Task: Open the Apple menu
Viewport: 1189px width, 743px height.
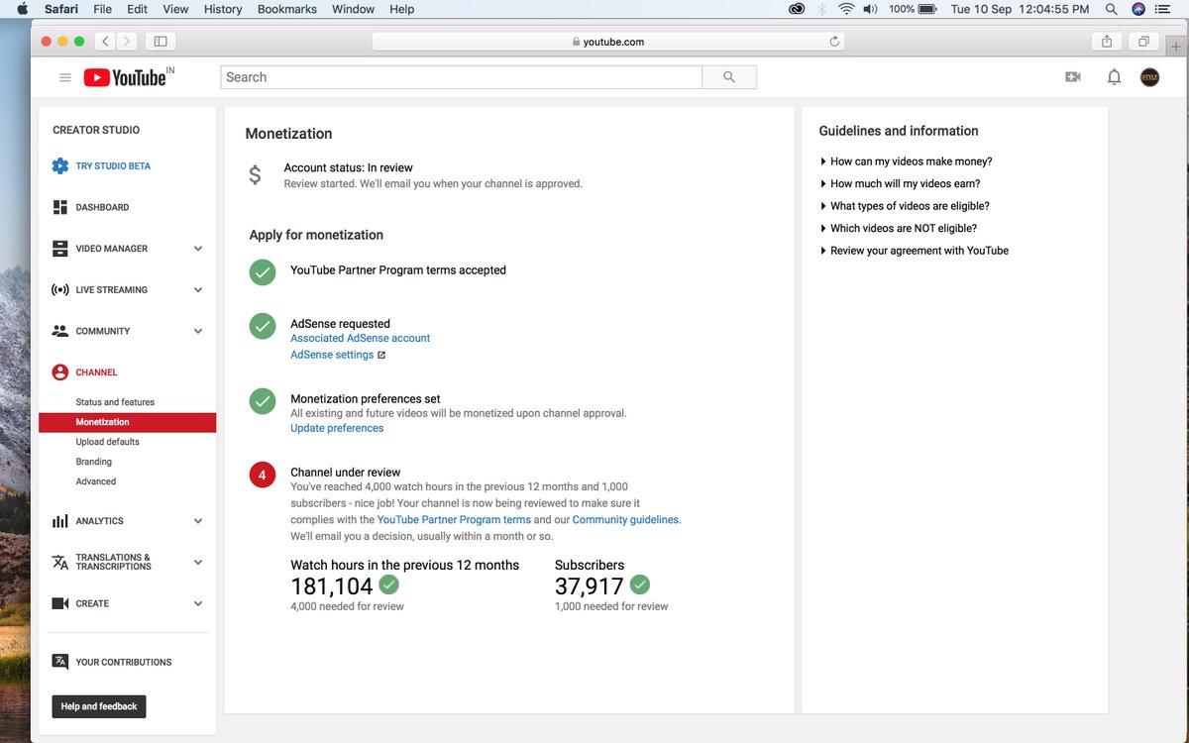Action: (x=22, y=9)
